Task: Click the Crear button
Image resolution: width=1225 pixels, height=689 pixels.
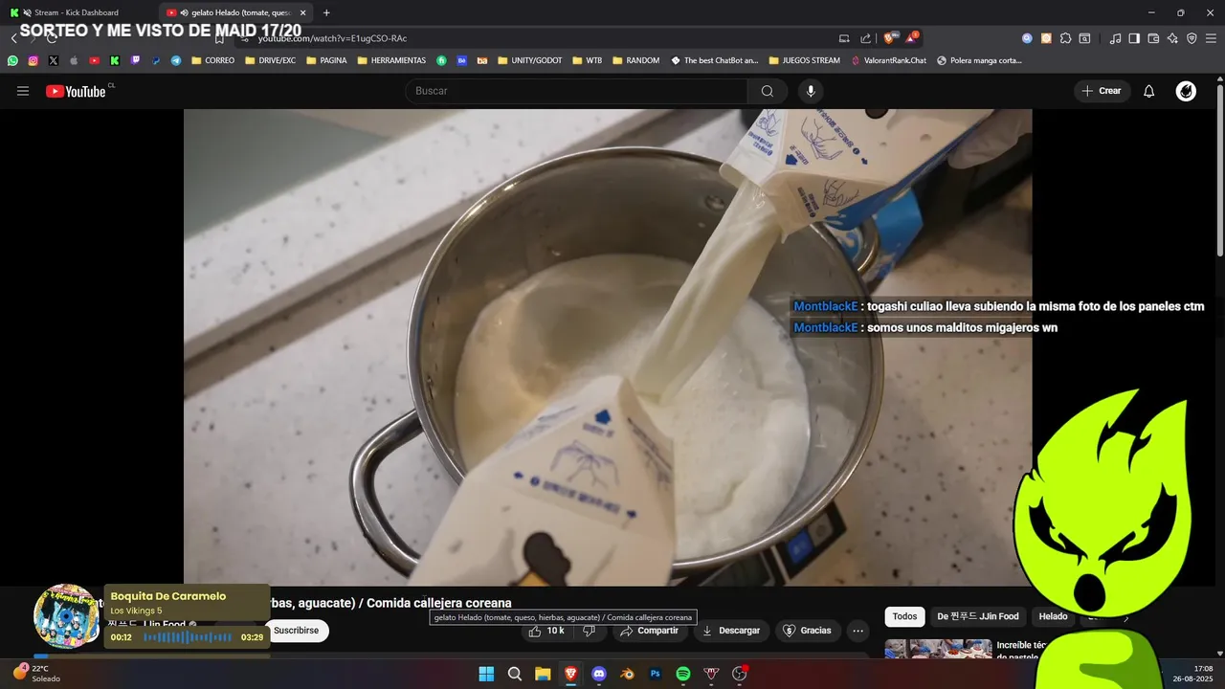Action: (1101, 91)
